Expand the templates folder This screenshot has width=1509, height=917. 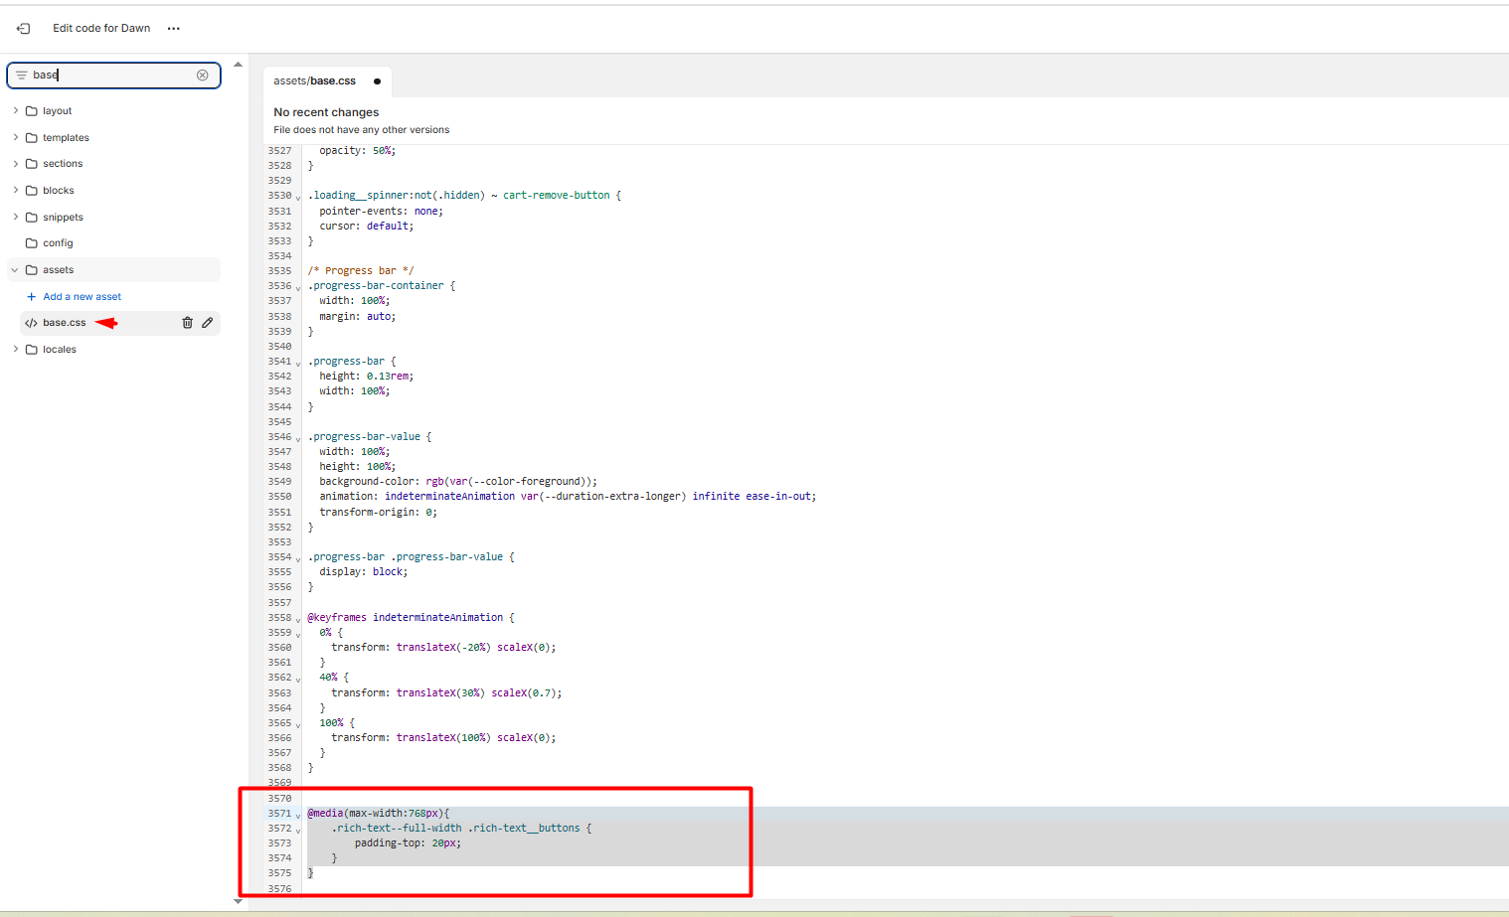point(16,137)
